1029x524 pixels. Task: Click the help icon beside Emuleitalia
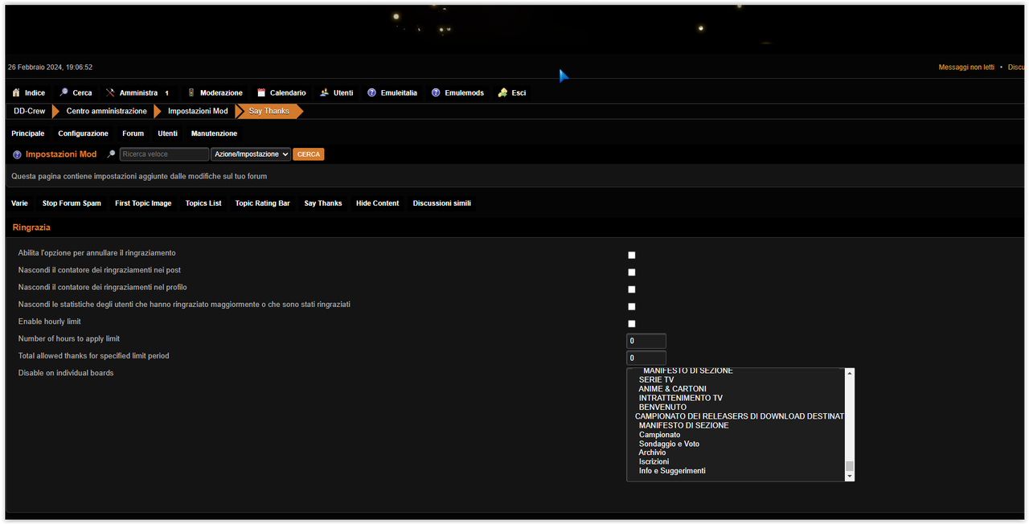coord(371,92)
